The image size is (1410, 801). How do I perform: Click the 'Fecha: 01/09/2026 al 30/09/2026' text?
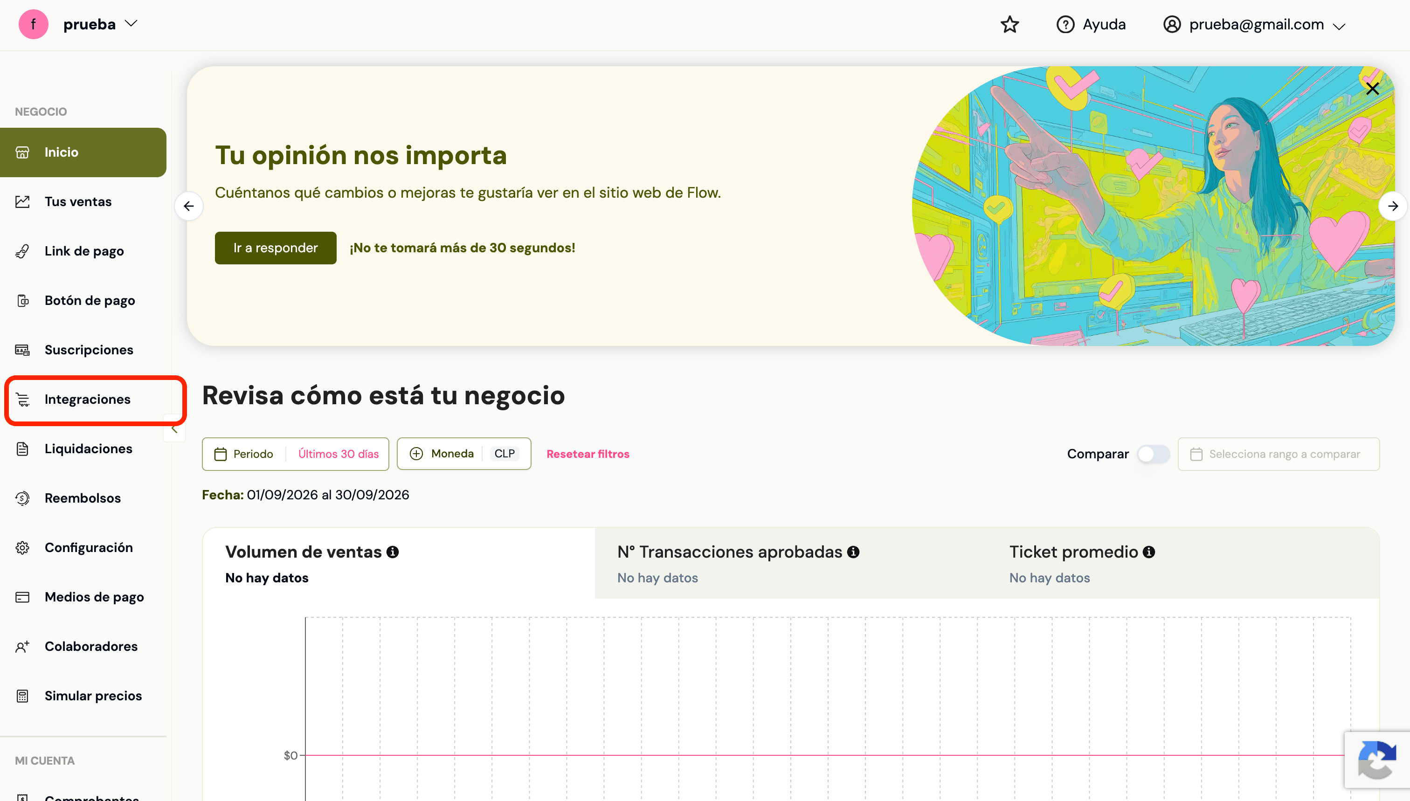pos(305,495)
